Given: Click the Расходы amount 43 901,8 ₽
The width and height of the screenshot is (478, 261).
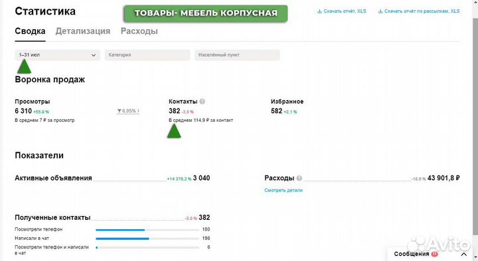Looking at the screenshot, I should [x=443, y=178].
